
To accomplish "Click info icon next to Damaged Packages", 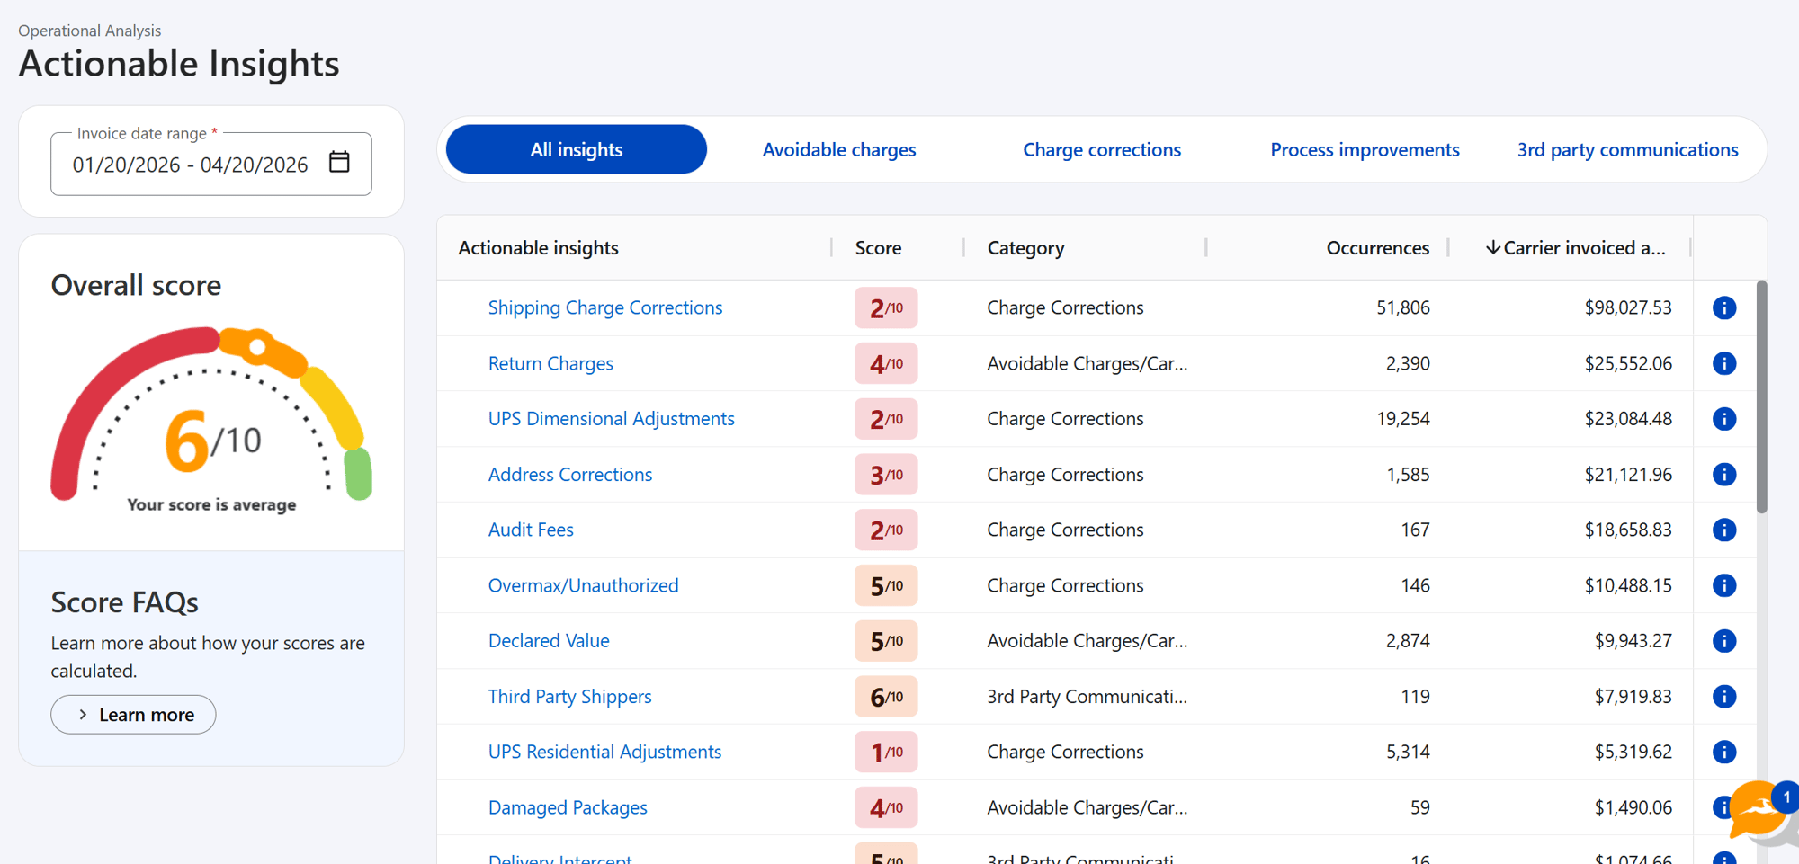I will [x=1724, y=807].
